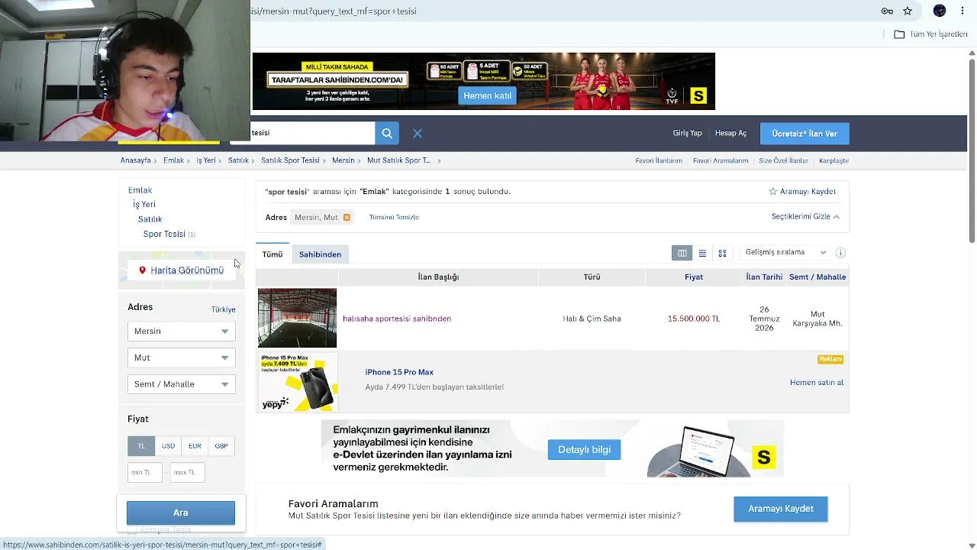Click Hemen katıl on the top banner
The width and height of the screenshot is (977, 550).
tap(487, 95)
